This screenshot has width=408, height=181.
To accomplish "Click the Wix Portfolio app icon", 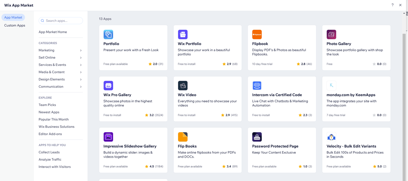I will point(182,35).
